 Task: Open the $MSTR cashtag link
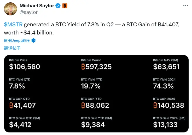point(13,25)
